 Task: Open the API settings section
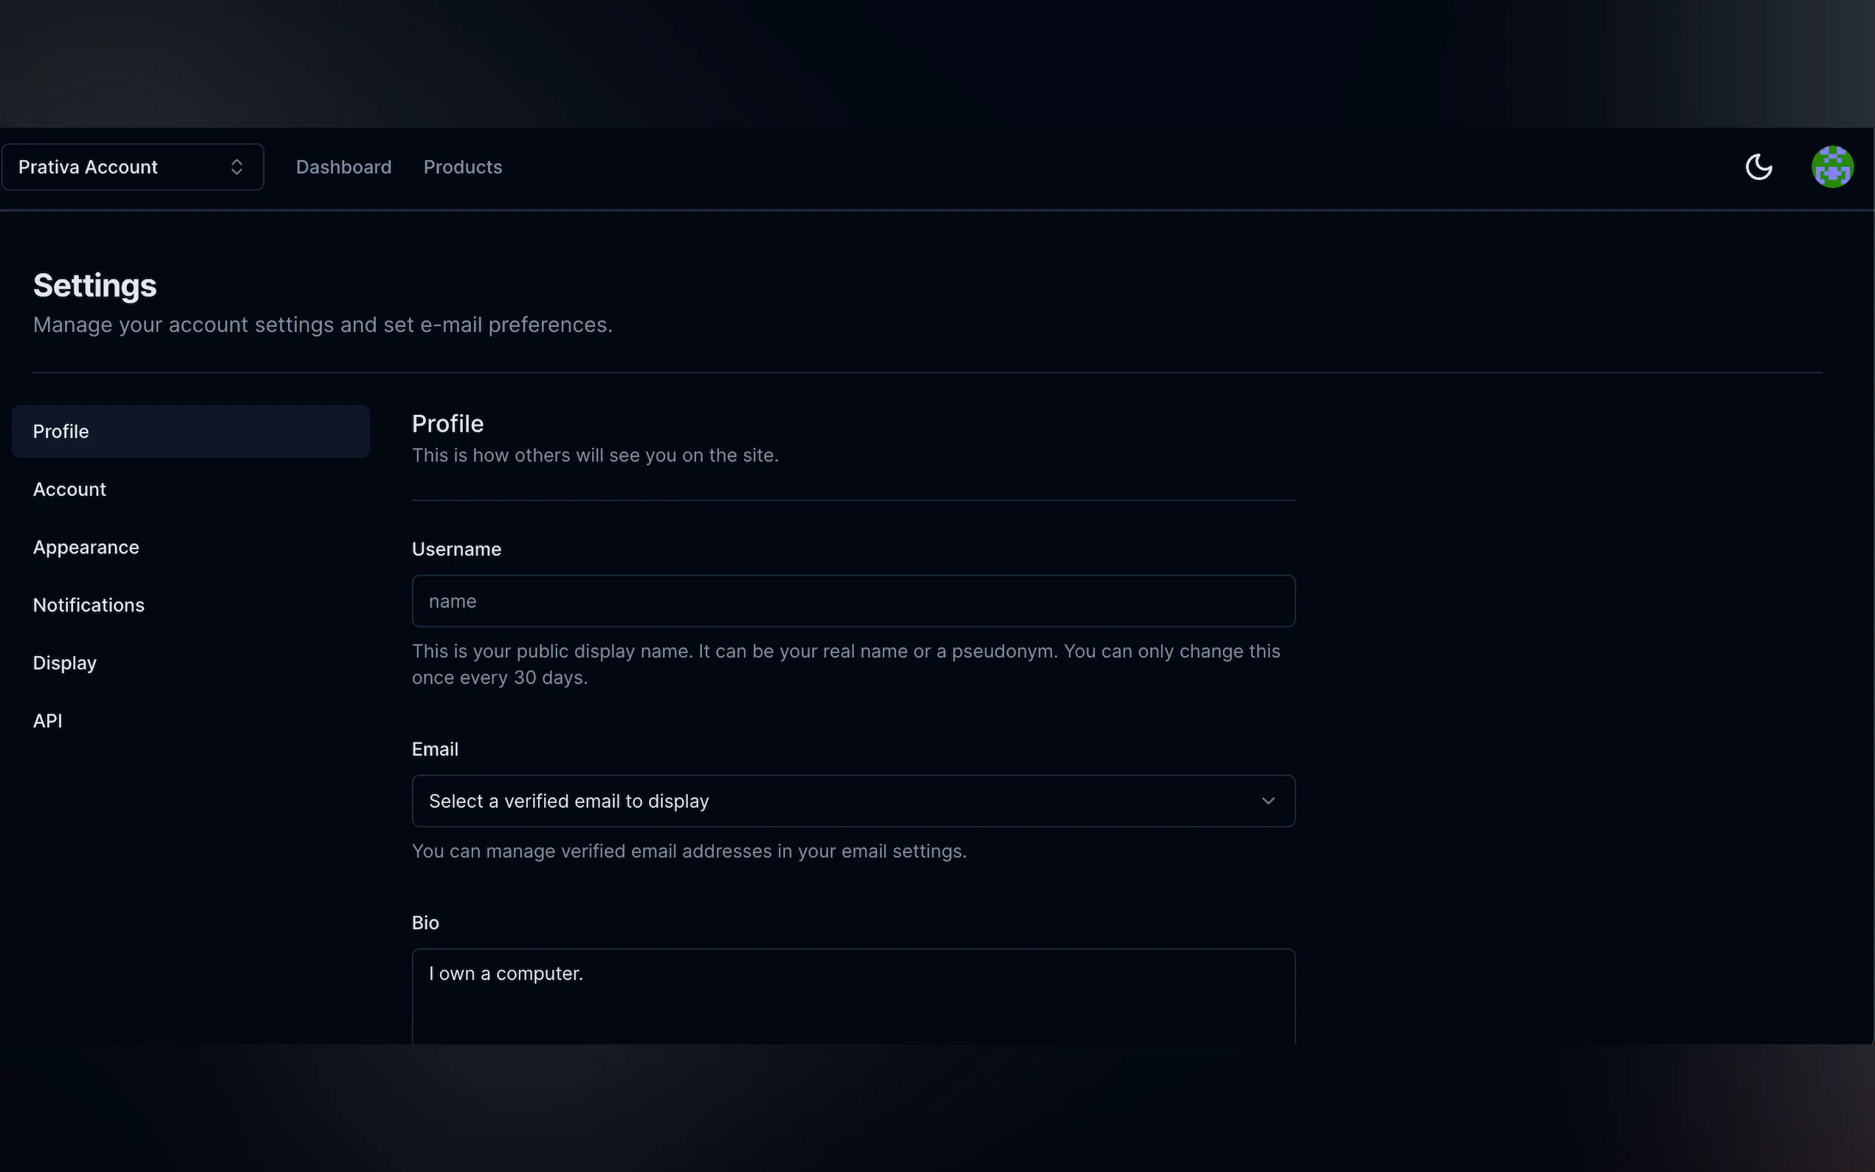[47, 721]
